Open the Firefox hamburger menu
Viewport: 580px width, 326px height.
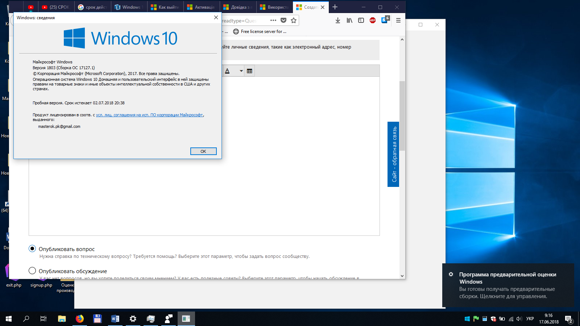click(x=398, y=20)
